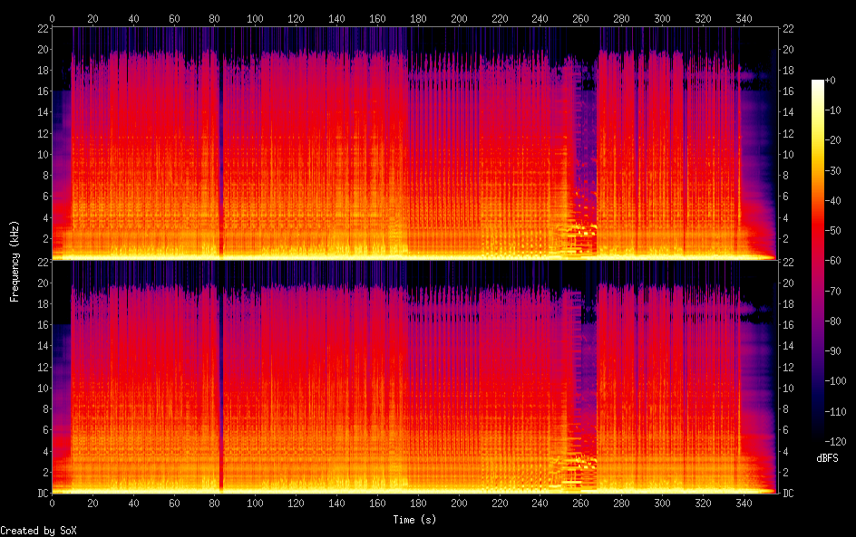Screen dimensions: 856x537
Task: Click the bright white top of the color bar
Action: (x=818, y=83)
